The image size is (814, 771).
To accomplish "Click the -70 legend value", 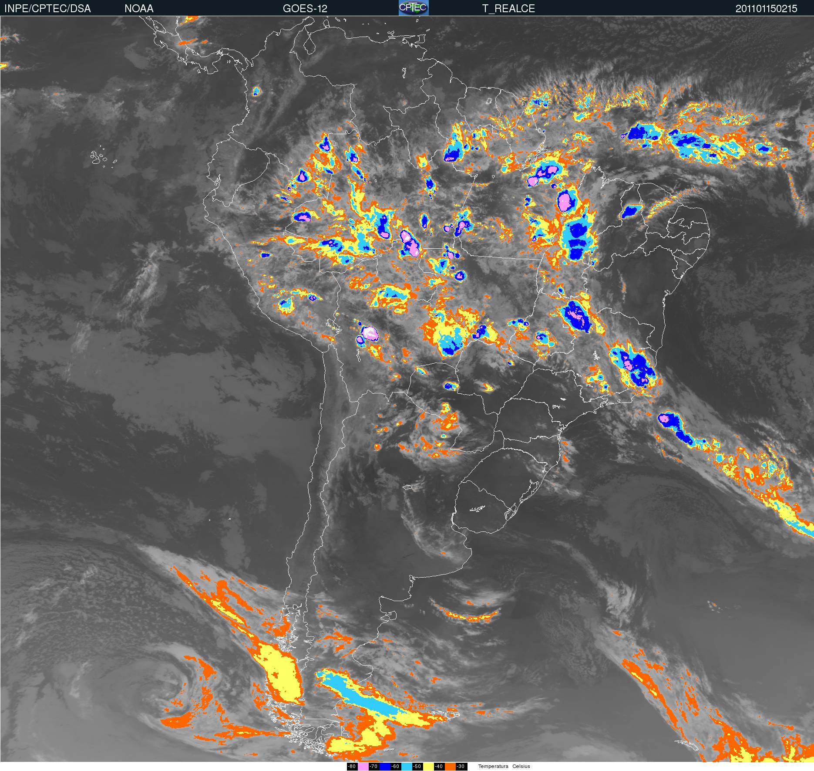I will (x=373, y=767).
